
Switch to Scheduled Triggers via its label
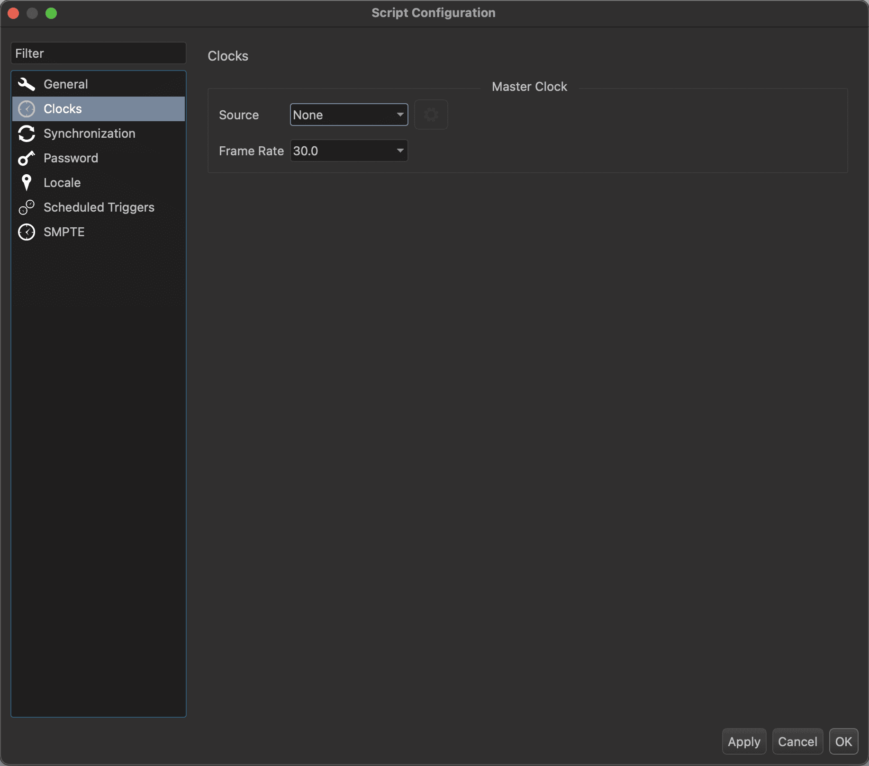point(99,207)
